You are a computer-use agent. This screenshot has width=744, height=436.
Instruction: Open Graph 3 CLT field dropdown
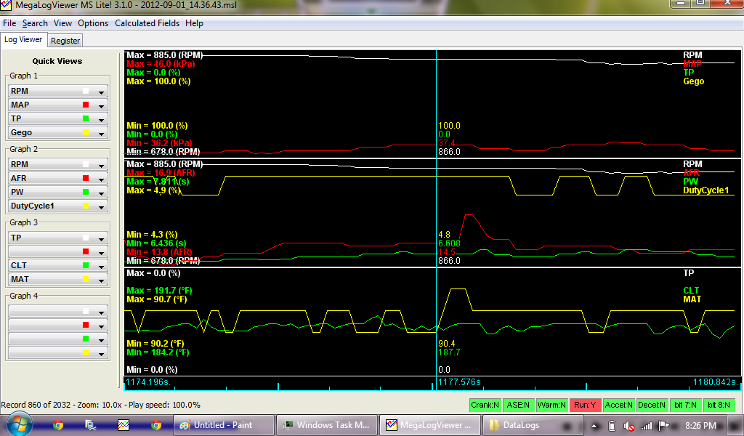coord(101,266)
